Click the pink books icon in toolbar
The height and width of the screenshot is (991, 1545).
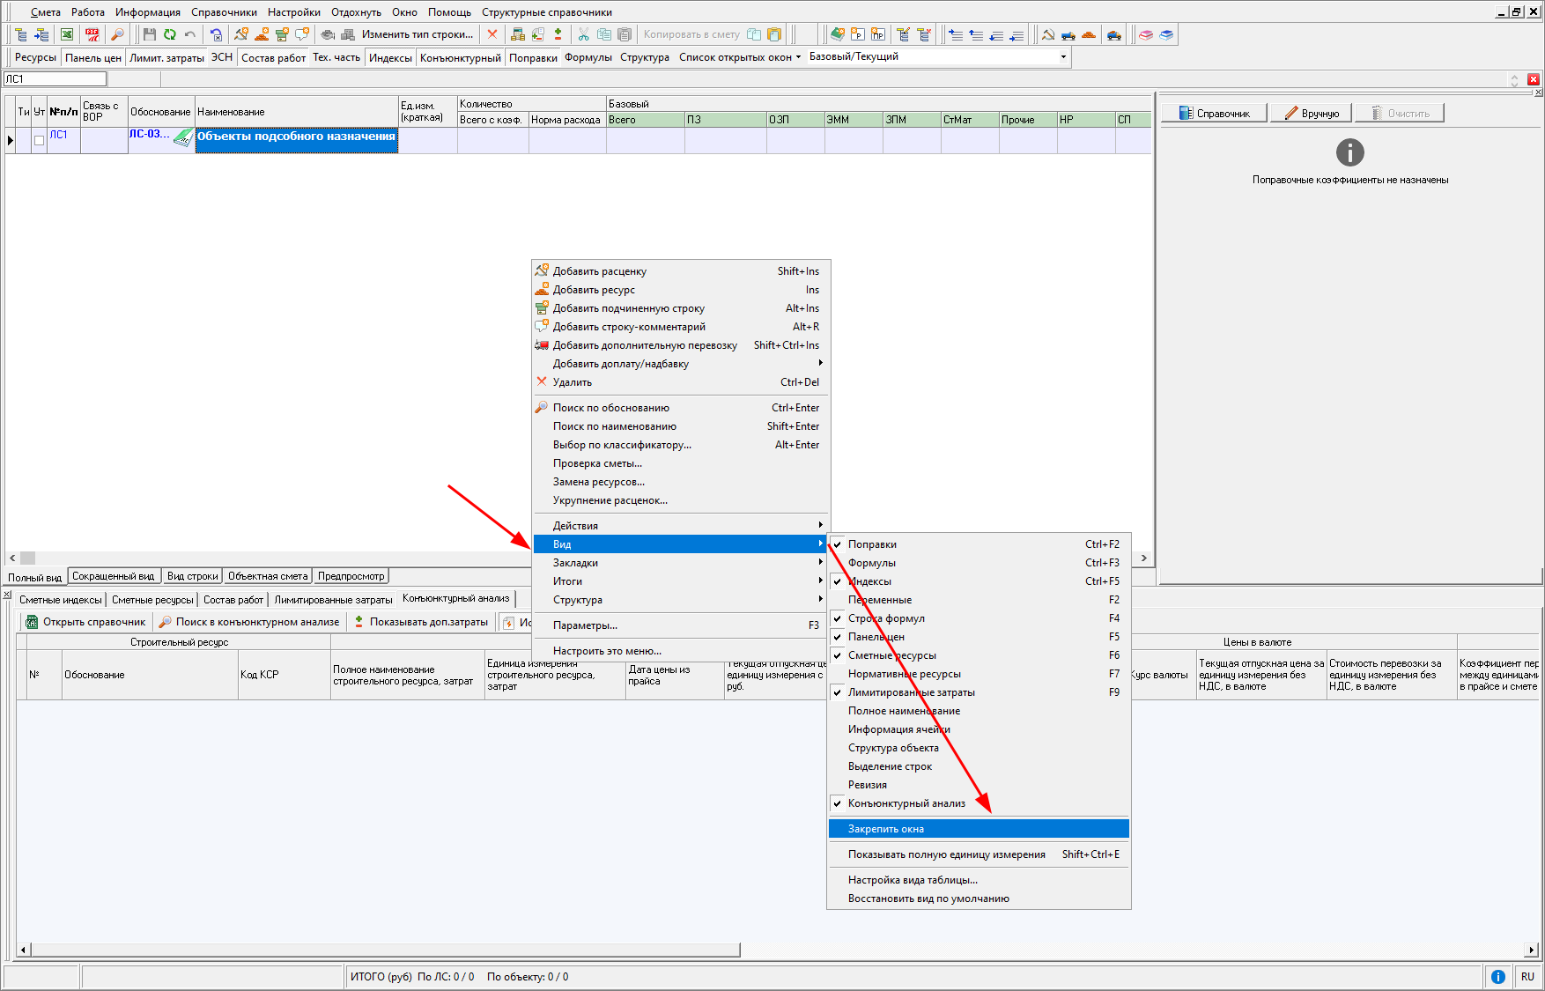tap(1146, 34)
